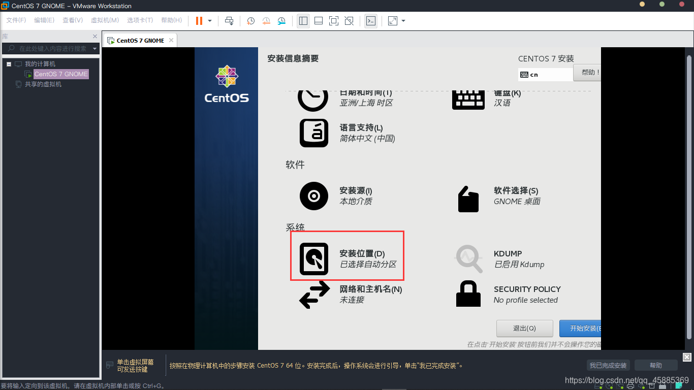This screenshot has height=390, width=694.
Task: Toggle the console view terminal icon
Action: click(x=371, y=21)
